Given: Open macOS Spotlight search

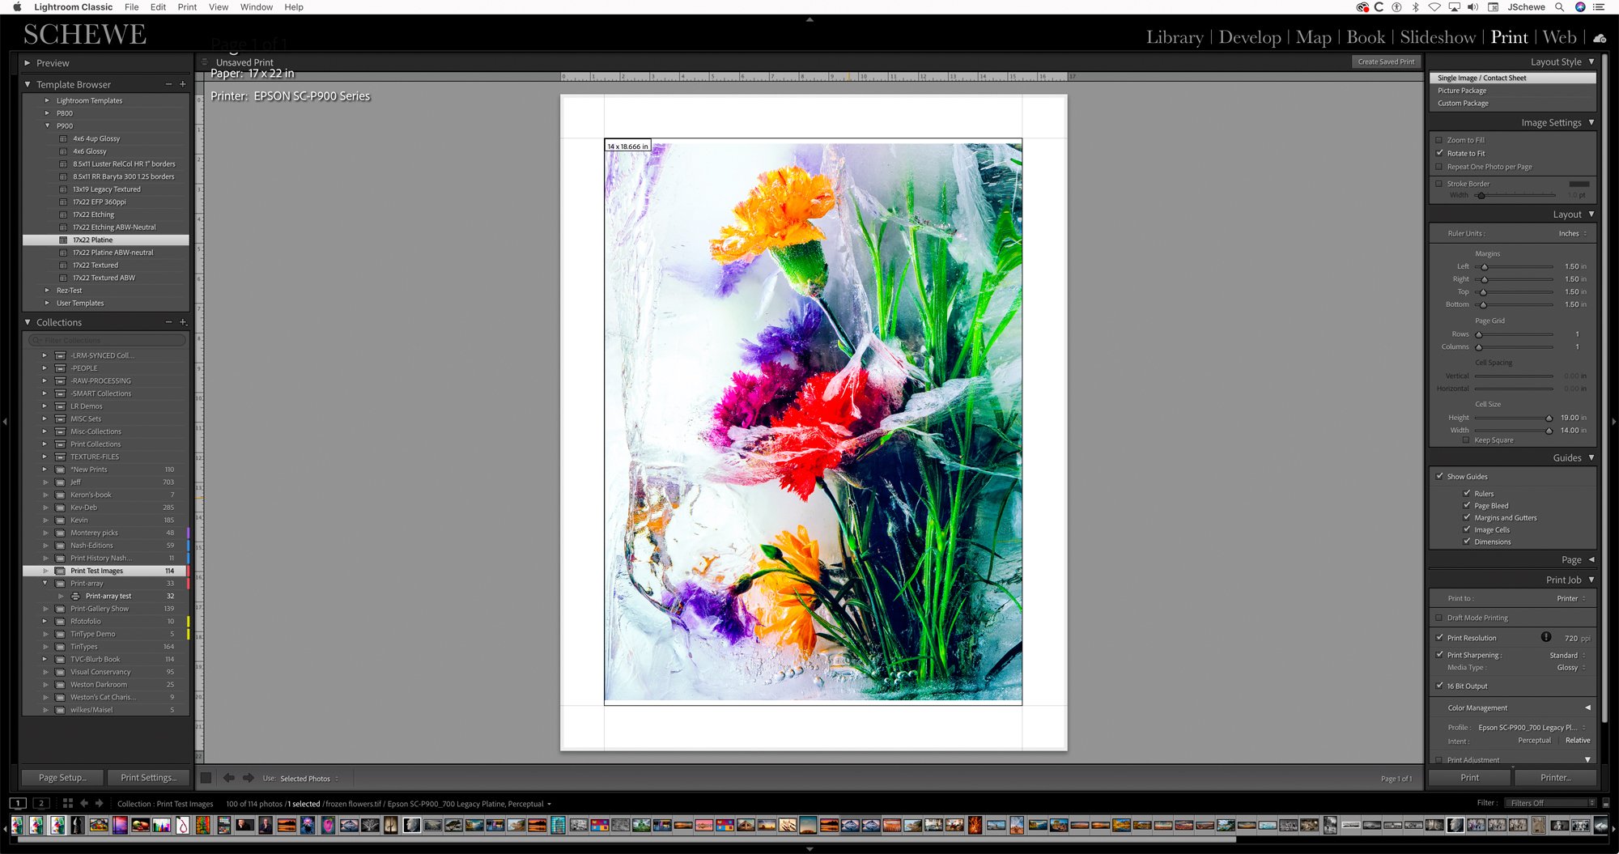Looking at the screenshot, I should point(1559,7).
